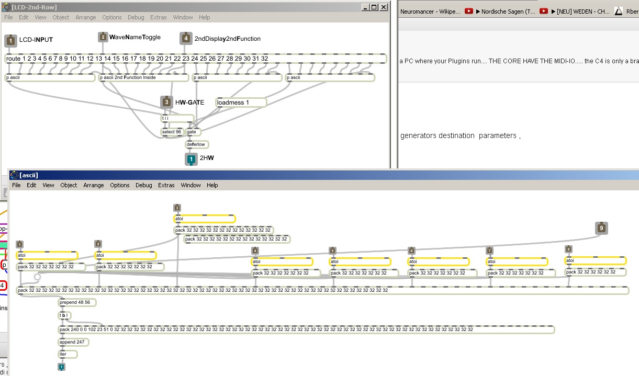Screen dimensions: 639x376
Task: Select inlet 8 in the ascii patcher
Action: point(568,249)
